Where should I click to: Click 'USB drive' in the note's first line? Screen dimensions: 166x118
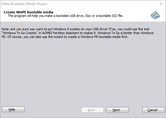pos(99,29)
